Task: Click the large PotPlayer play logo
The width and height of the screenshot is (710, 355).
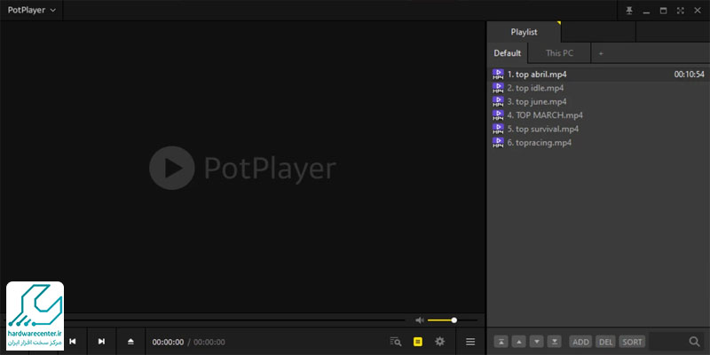Action: [x=172, y=168]
